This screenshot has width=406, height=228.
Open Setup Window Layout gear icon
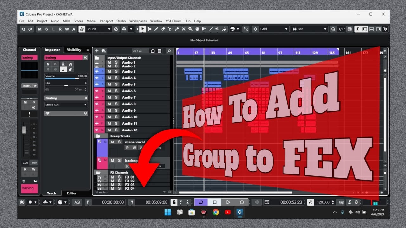coord(385,29)
